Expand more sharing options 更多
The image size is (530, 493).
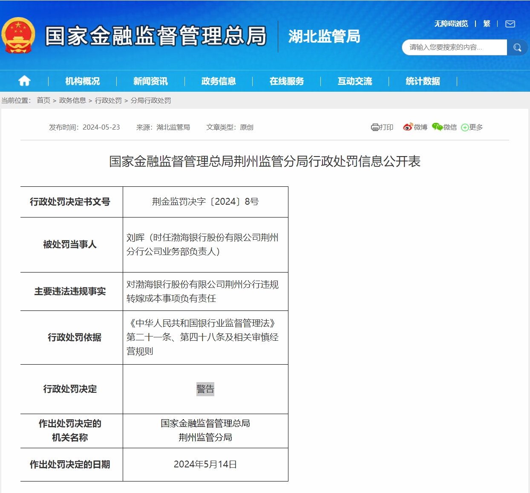472,127
